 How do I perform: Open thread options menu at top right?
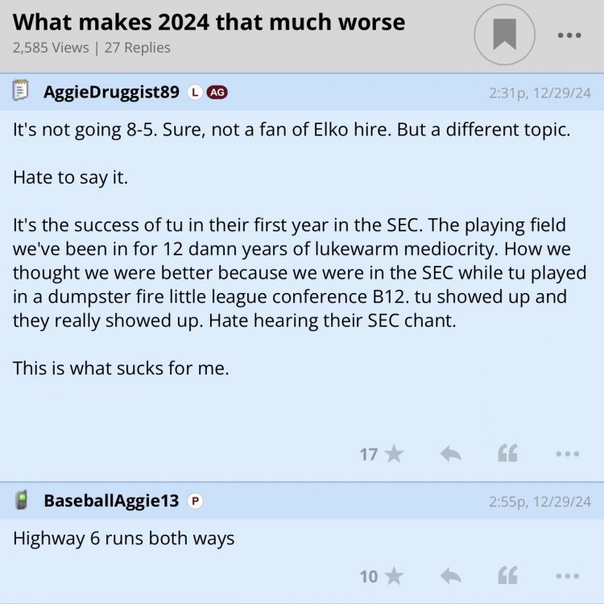click(x=569, y=35)
